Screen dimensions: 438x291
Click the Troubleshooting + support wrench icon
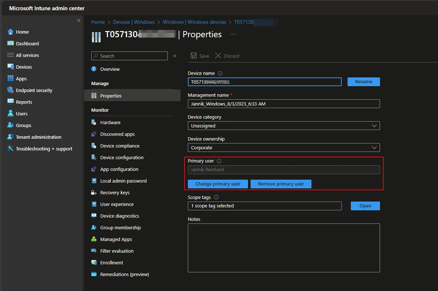tap(10, 149)
